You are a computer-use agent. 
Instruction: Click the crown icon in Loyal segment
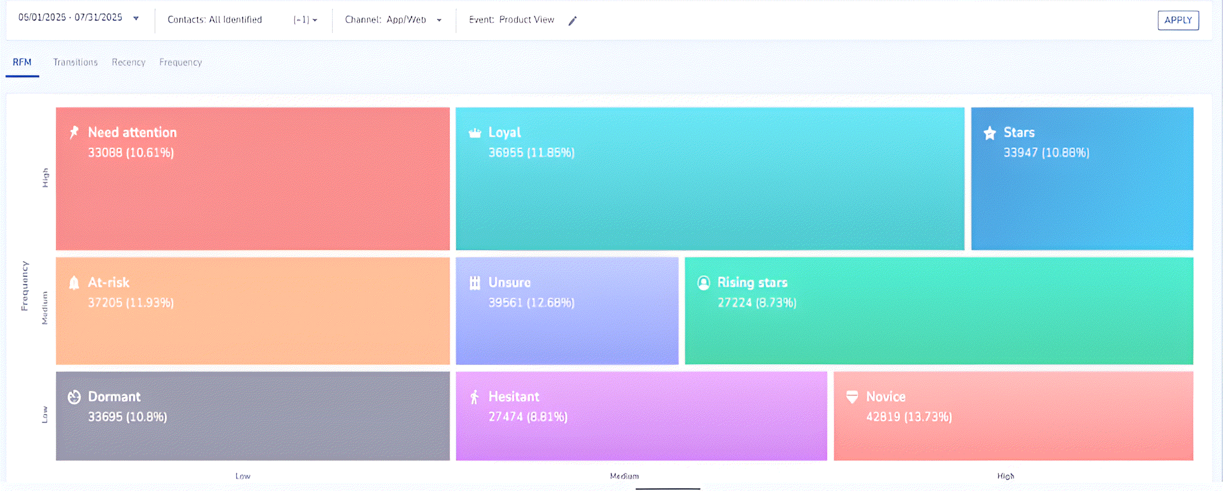(475, 133)
